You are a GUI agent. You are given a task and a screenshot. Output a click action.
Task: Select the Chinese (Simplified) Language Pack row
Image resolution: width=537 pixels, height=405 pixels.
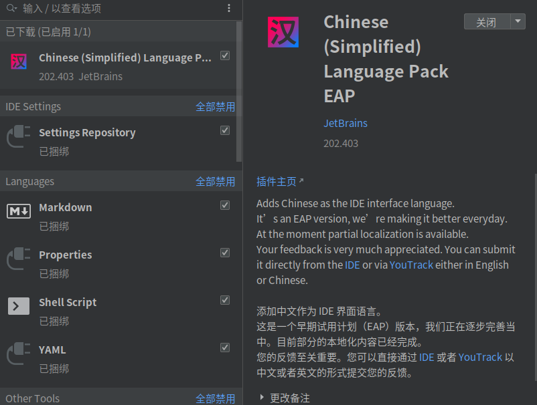(x=118, y=65)
